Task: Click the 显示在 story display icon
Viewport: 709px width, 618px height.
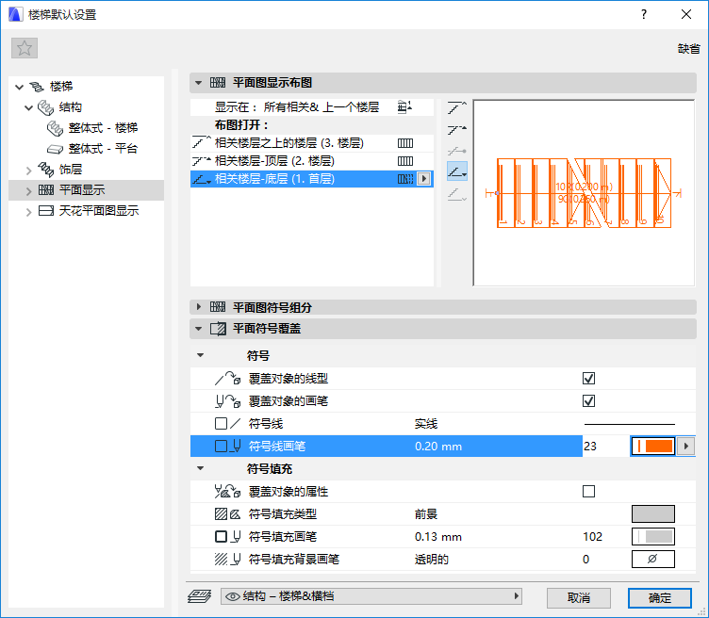Action: coord(404,107)
